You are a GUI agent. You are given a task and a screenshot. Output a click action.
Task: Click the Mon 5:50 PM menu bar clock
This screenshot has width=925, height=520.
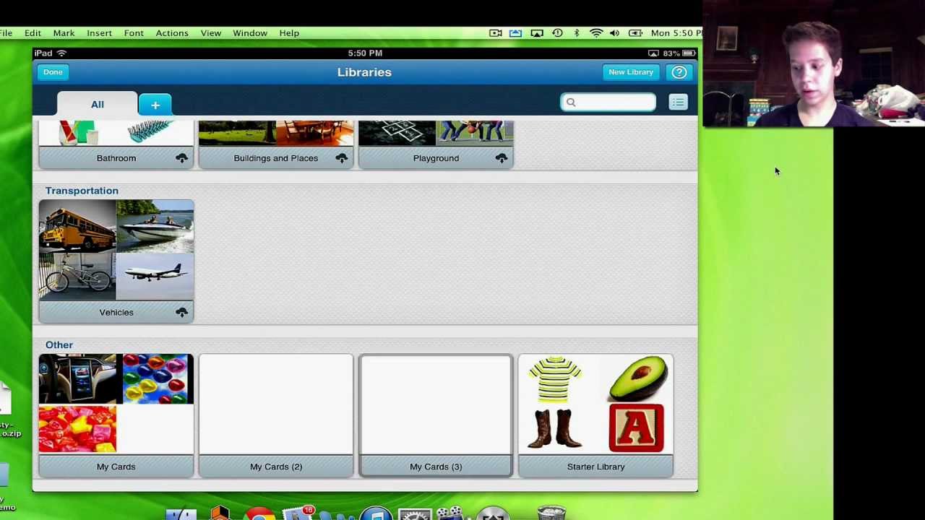pos(676,33)
